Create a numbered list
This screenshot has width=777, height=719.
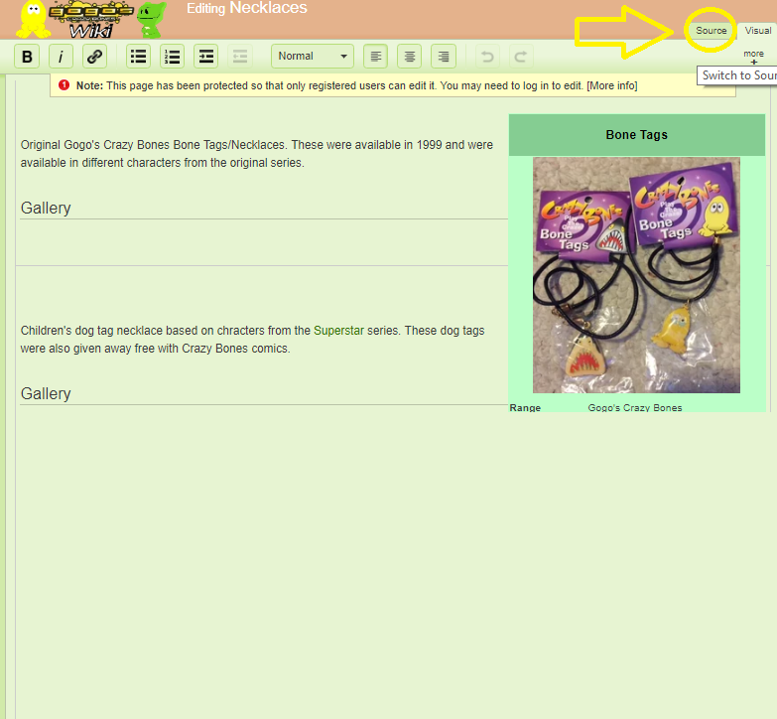[172, 56]
